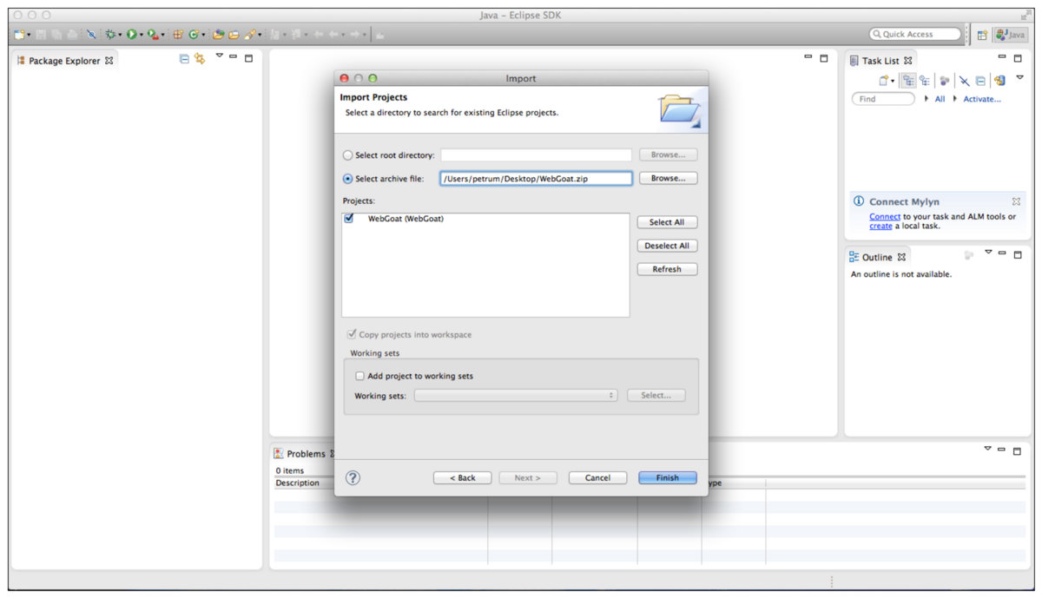
Task: Click the Select All button
Action: pos(667,222)
